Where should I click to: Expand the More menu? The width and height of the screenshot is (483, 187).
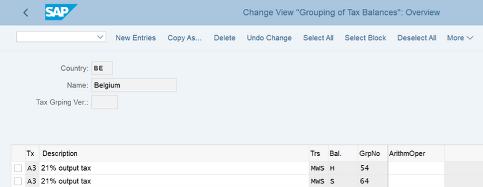click(x=460, y=38)
